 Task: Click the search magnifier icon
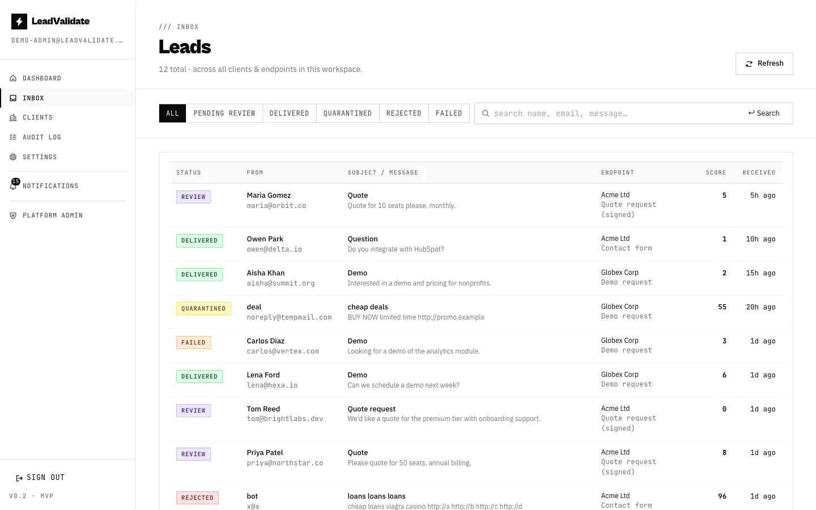[486, 113]
